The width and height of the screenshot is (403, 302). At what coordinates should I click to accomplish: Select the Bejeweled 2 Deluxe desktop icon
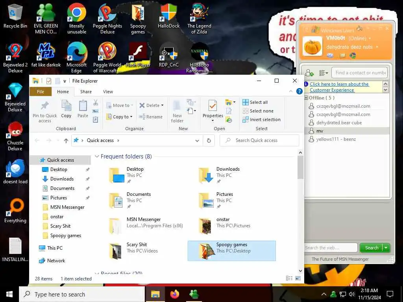coord(15,58)
